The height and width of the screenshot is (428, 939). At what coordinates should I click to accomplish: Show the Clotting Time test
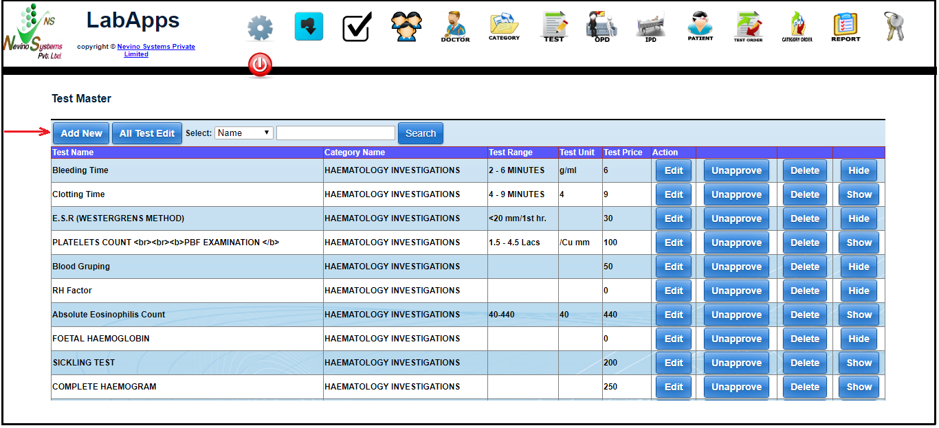(859, 194)
